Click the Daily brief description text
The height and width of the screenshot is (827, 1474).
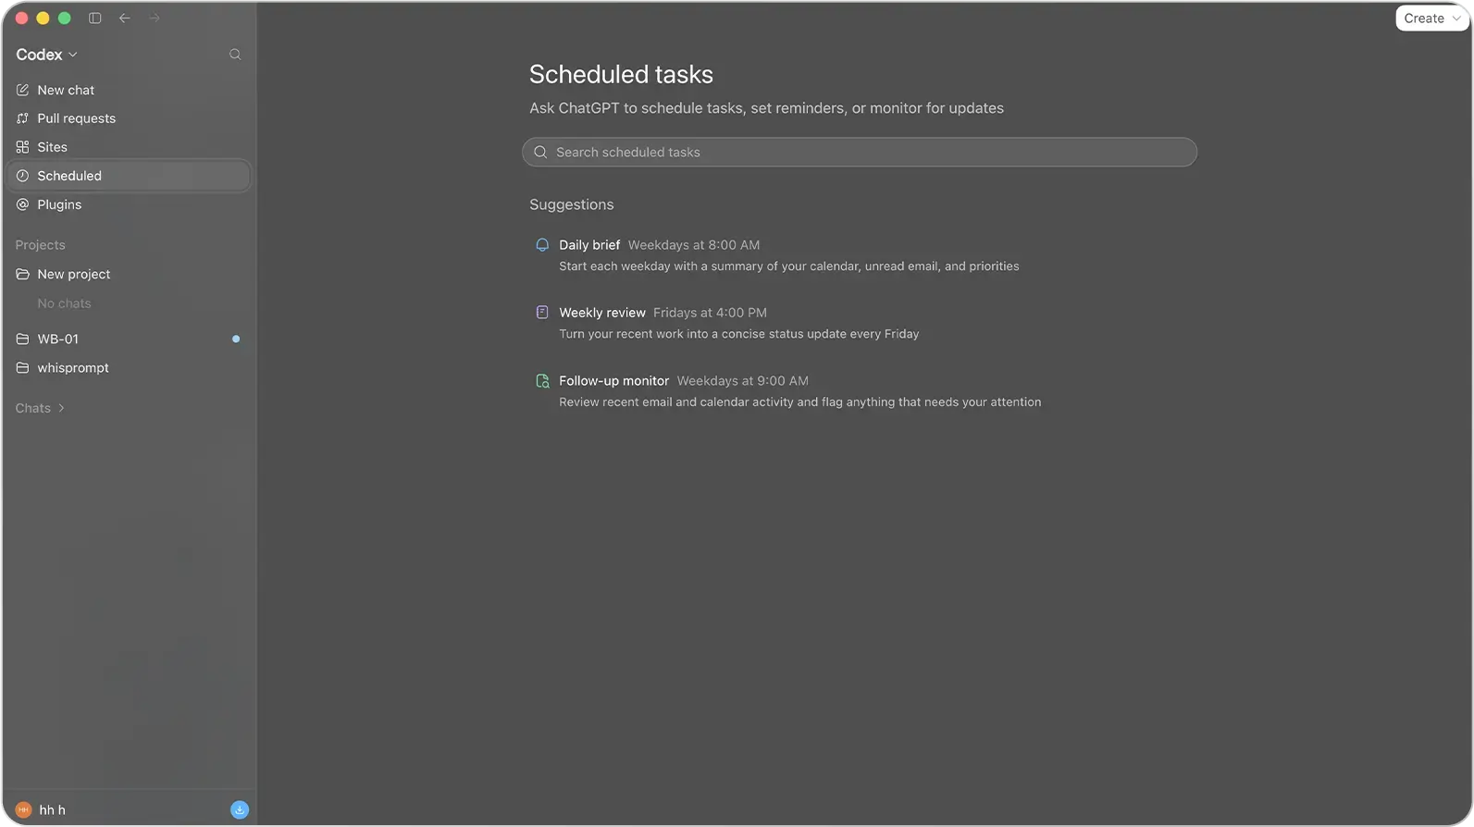[x=789, y=266]
